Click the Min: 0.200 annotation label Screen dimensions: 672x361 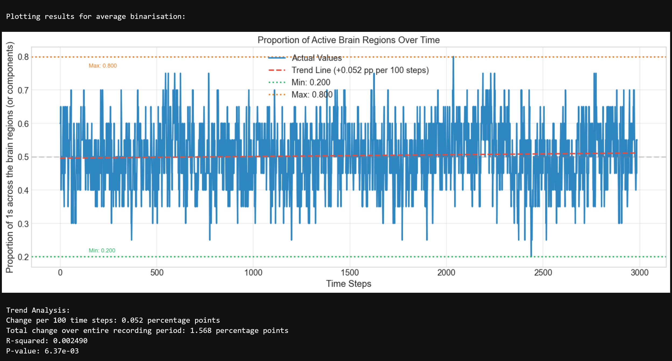pos(102,250)
